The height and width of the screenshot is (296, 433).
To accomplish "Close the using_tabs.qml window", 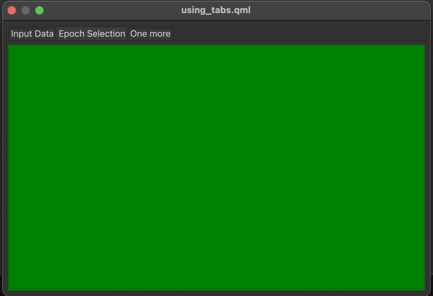I will (12, 10).
